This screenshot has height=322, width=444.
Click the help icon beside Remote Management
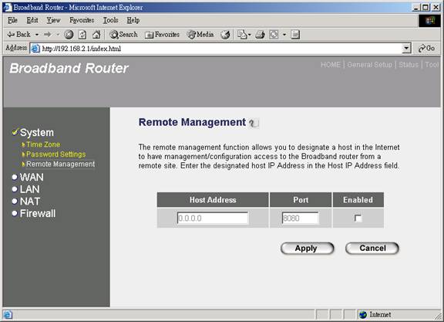(x=254, y=123)
